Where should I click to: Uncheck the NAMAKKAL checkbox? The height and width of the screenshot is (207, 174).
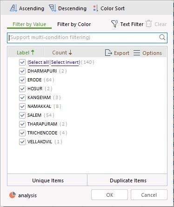(22, 107)
